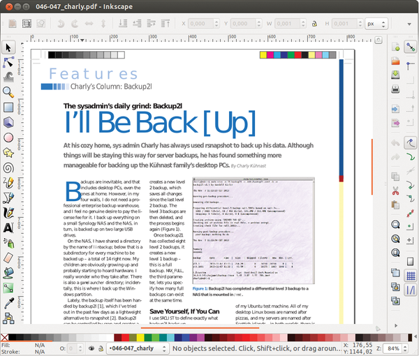Select the 3D box tool
Screen dimensions: 419x356
pos(8,122)
